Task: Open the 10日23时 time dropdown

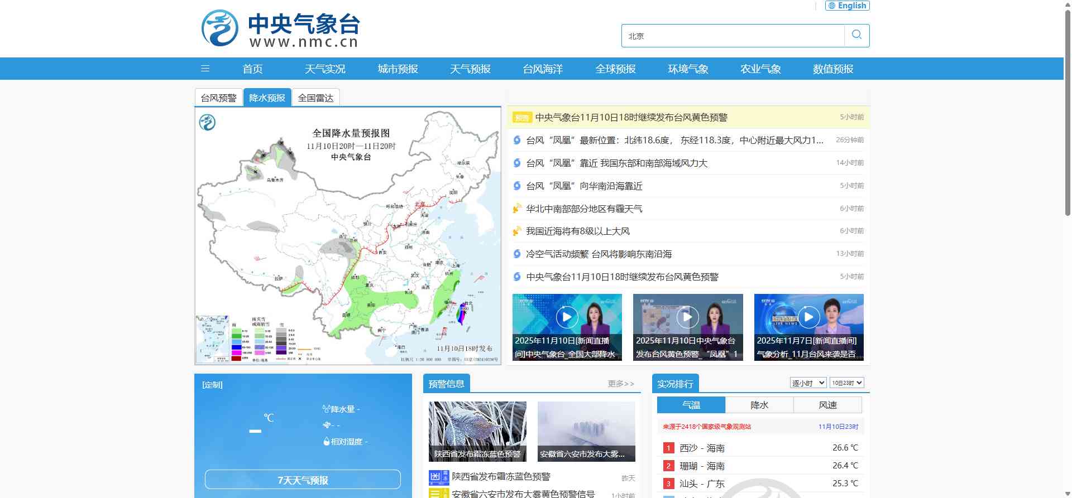Action: 846,383
